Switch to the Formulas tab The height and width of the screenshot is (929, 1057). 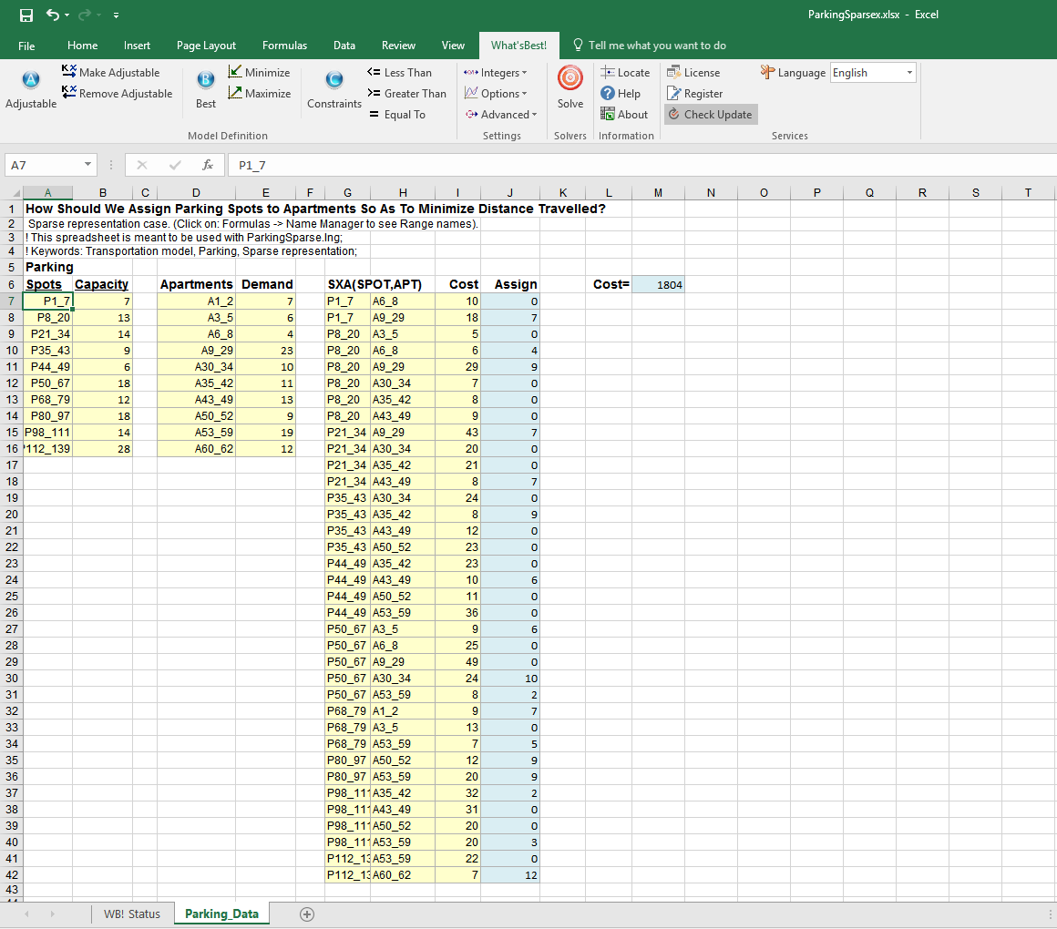pyautogui.click(x=284, y=46)
